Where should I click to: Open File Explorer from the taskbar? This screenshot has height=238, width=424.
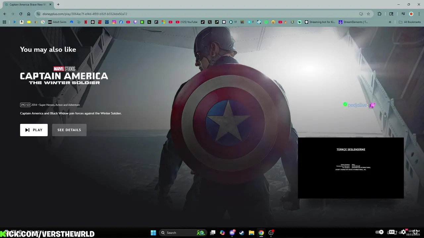pos(251,233)
